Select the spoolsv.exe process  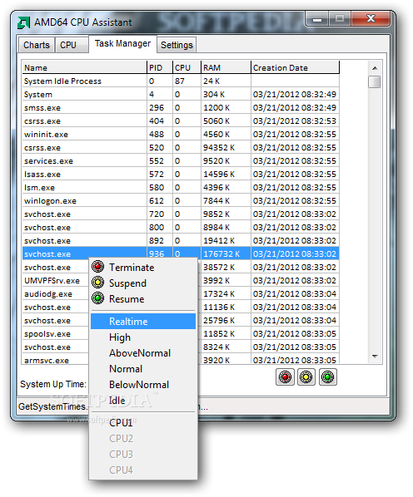tap(47, 334)
